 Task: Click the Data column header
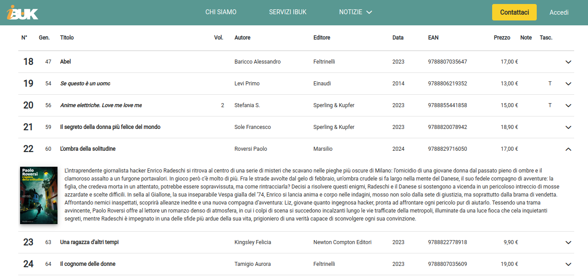[398, 38]
